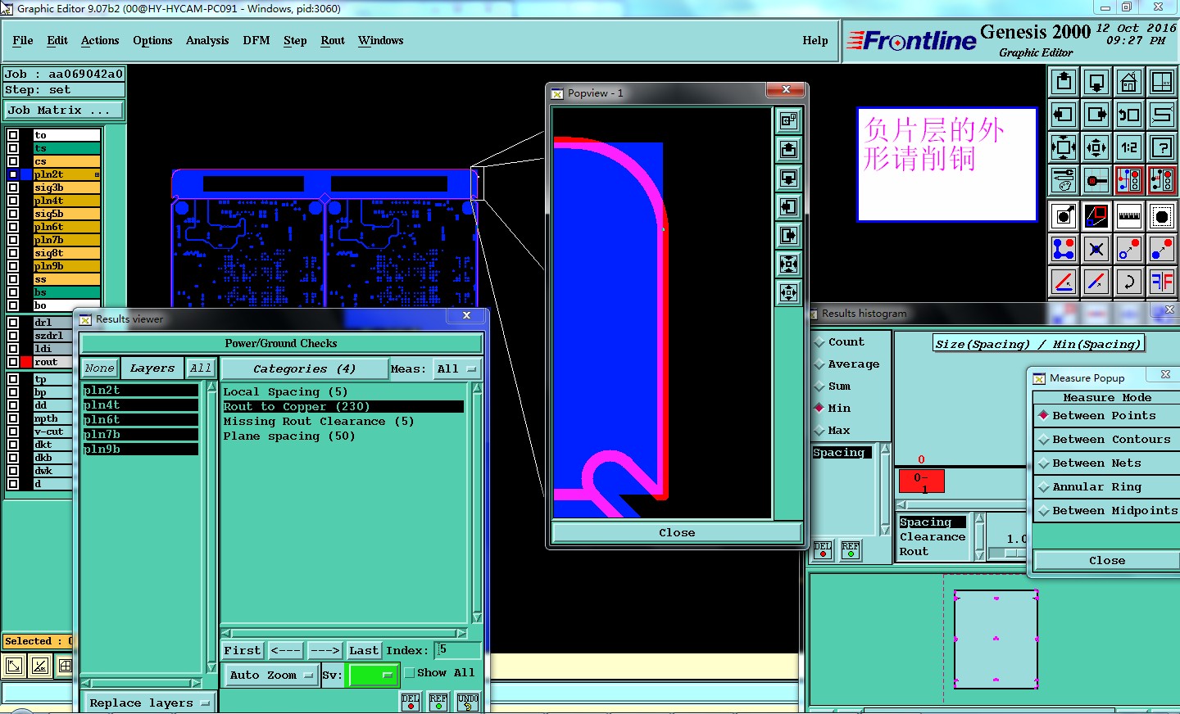The image size is (1180, 714).
Task: Click Close button in Popview window
Action: point(677,533)
